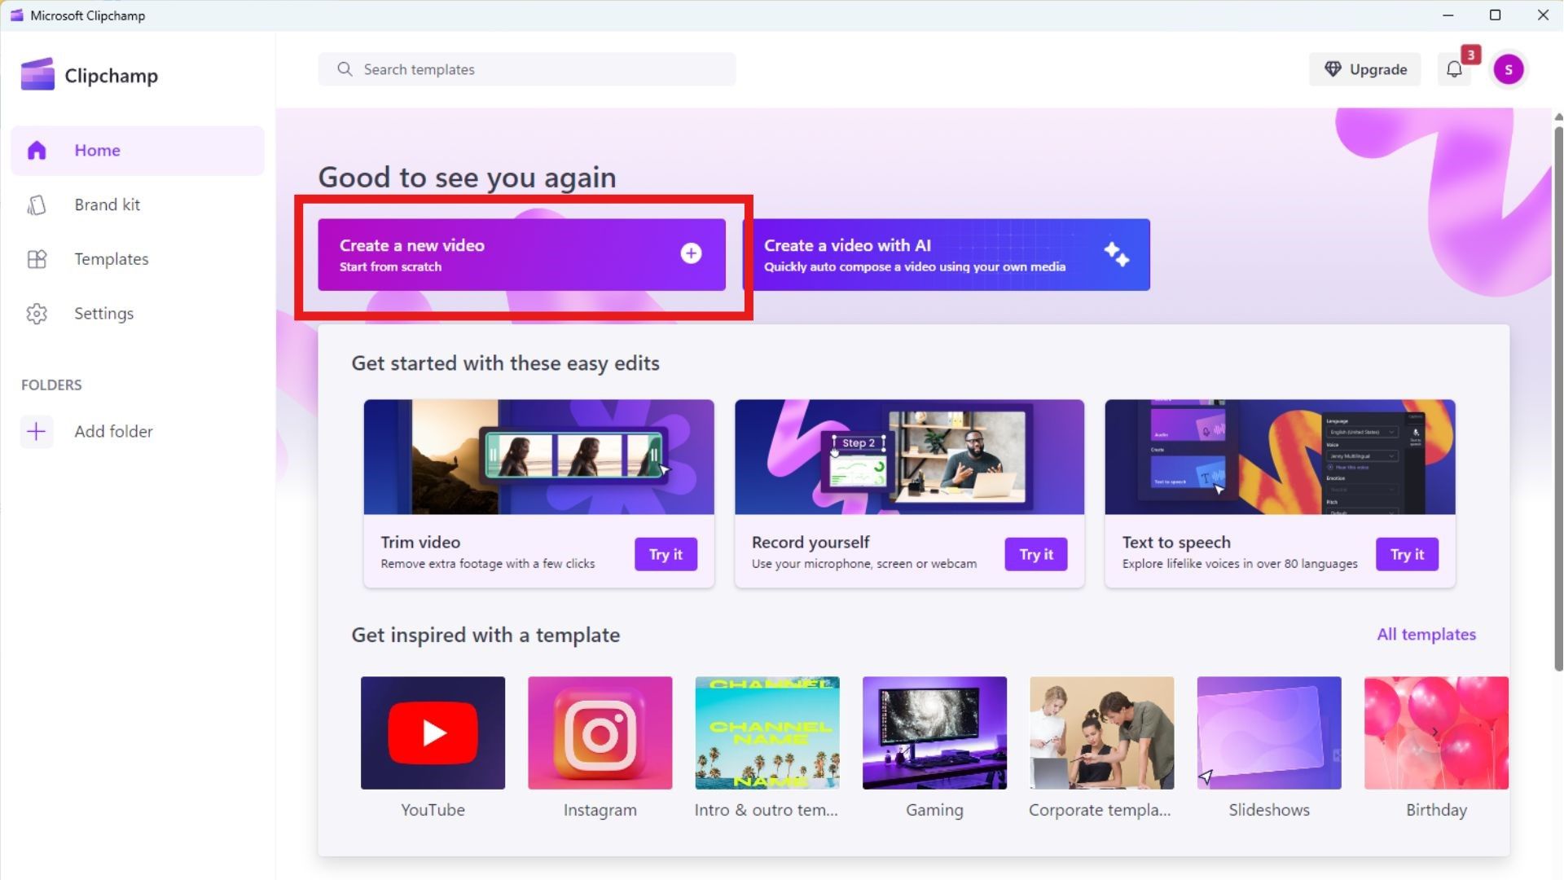Click 'Get started with these easy edits' heading
This screenshot has height=880, width=1564.
click(505, 363)
